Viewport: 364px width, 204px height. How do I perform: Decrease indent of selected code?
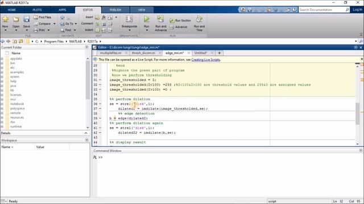pos(110,30)
